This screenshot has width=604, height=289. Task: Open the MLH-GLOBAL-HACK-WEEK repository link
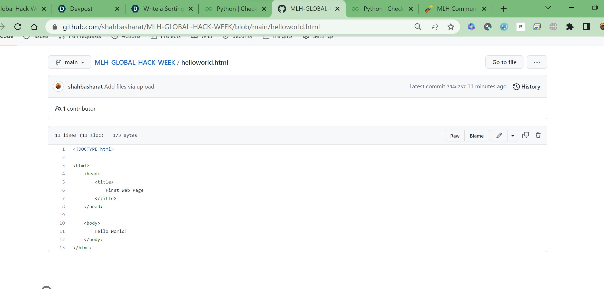click(x=135, y=62)
